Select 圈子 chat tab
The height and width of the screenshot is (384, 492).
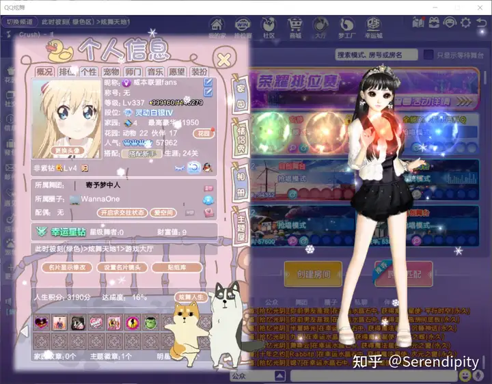tap(331, 302)
